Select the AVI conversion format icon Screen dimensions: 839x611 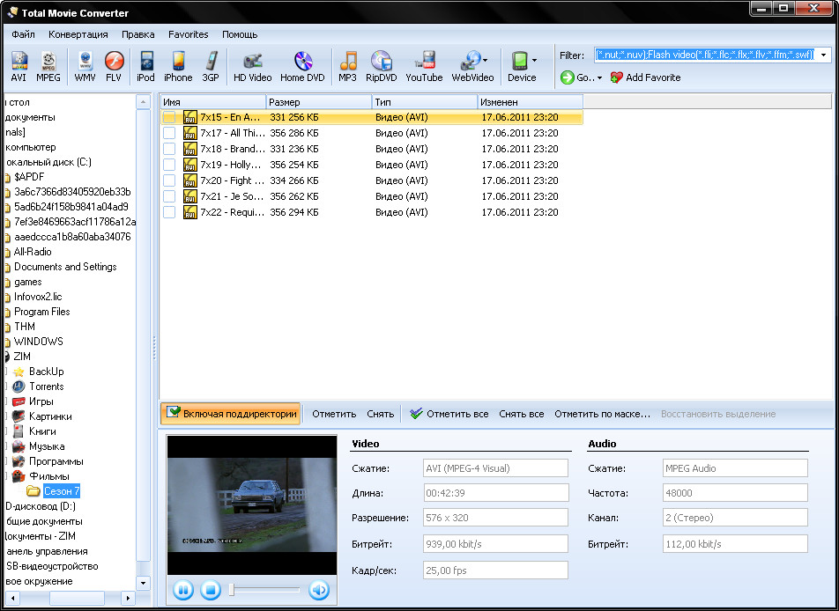click(x=19, y=66)
